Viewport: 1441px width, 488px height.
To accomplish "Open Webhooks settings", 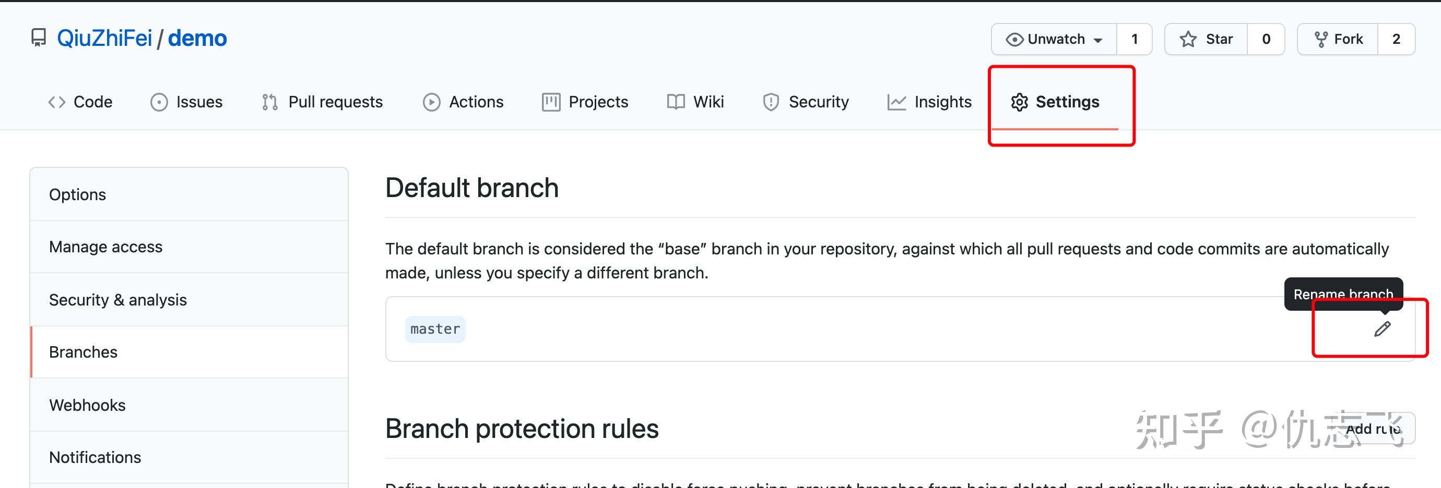I will point(87,405).
